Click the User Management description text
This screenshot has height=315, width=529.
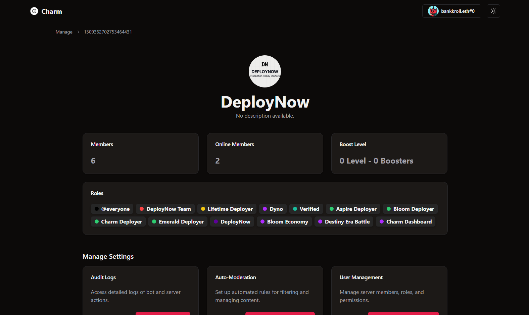[x=382, y=296]
